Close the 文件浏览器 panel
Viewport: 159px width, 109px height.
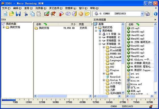[155, 20]
